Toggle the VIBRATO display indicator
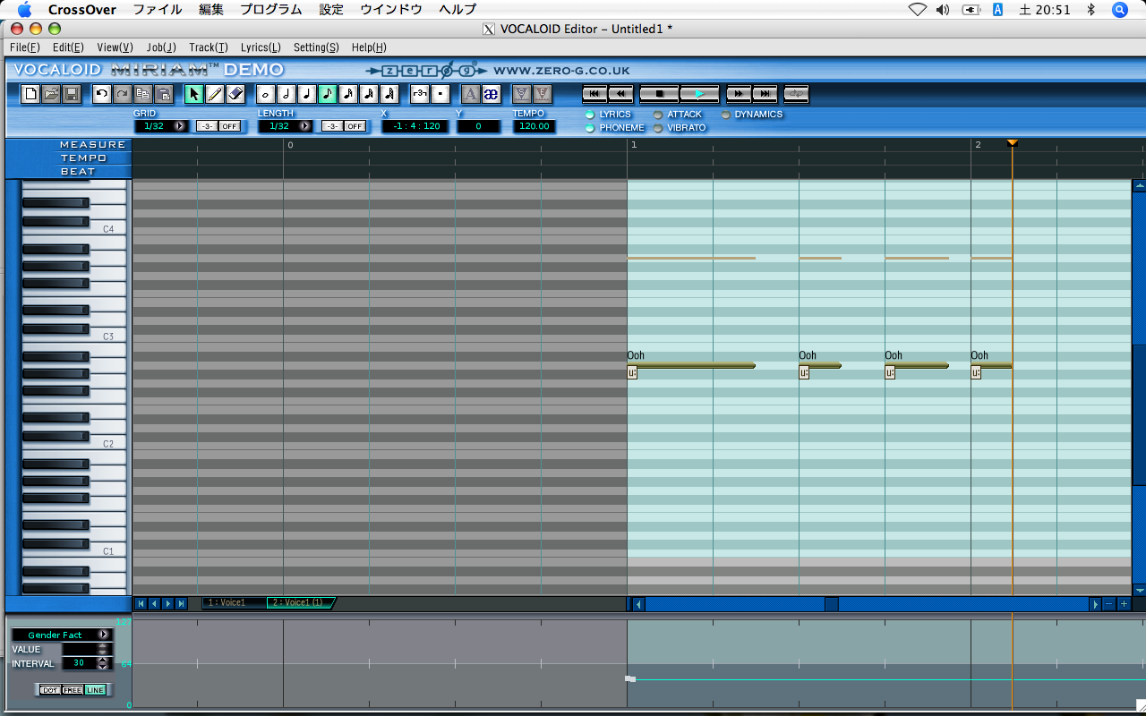1146x716 pixels. (x=657, y=128)
